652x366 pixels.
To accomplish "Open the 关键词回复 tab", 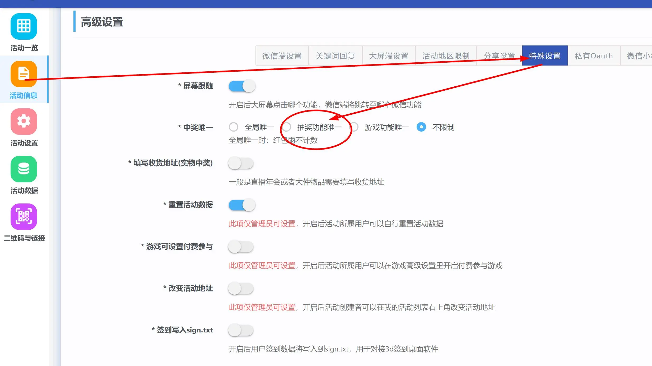I will tap(335, 56).
